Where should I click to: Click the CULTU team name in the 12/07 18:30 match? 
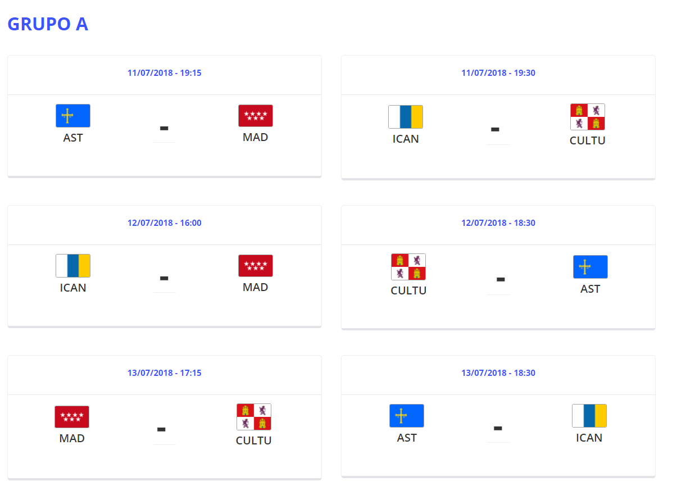[408, 291]
